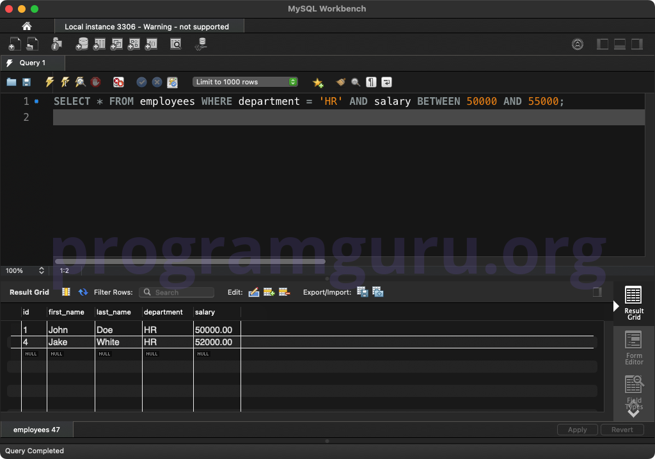
Task: Select the Query 1 tab
Action: [x=33, y=63]
